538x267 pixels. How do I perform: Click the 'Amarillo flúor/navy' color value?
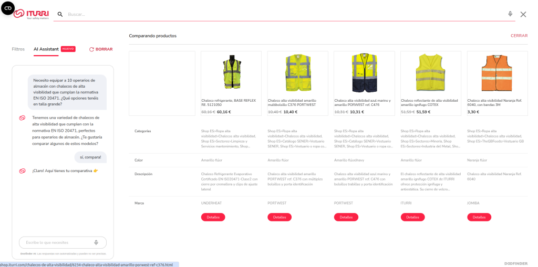(348, 160)
